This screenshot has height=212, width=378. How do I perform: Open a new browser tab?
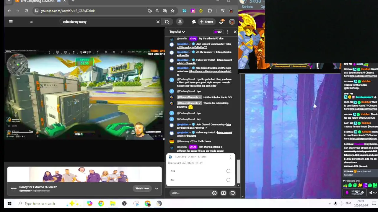(x=73, y=1)
